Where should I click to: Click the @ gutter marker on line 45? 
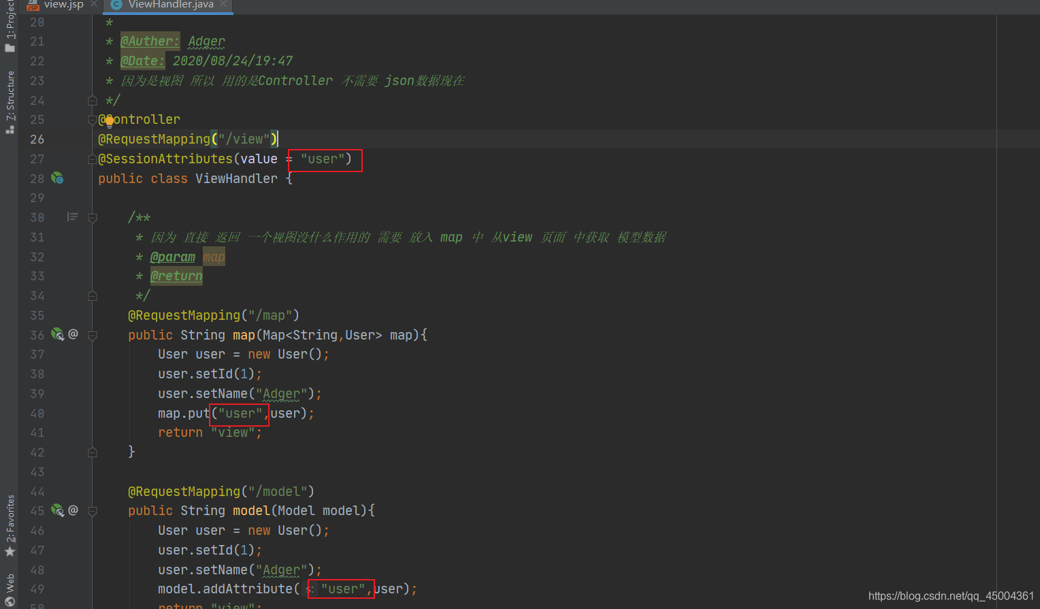click(x=73, y=510)
